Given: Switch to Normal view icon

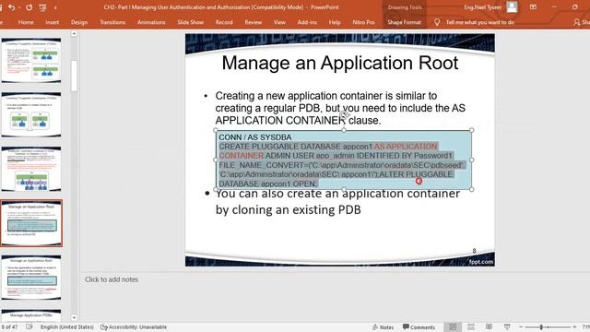Looking at the screenshot, I should [x=453, y=326].
